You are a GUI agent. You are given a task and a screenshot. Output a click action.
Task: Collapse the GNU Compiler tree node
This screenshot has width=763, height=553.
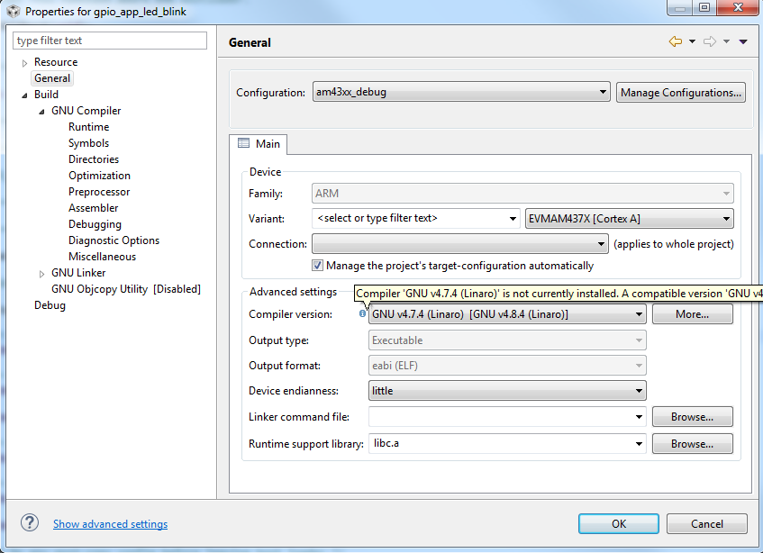(x=41, y=112)
